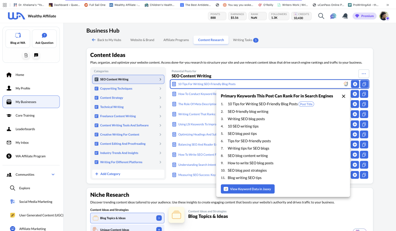Viewport: 396px width, 231px height.
Task: Click the copy icon on the Balancing SEO And Reader row
Action: (x=364, y=145)
